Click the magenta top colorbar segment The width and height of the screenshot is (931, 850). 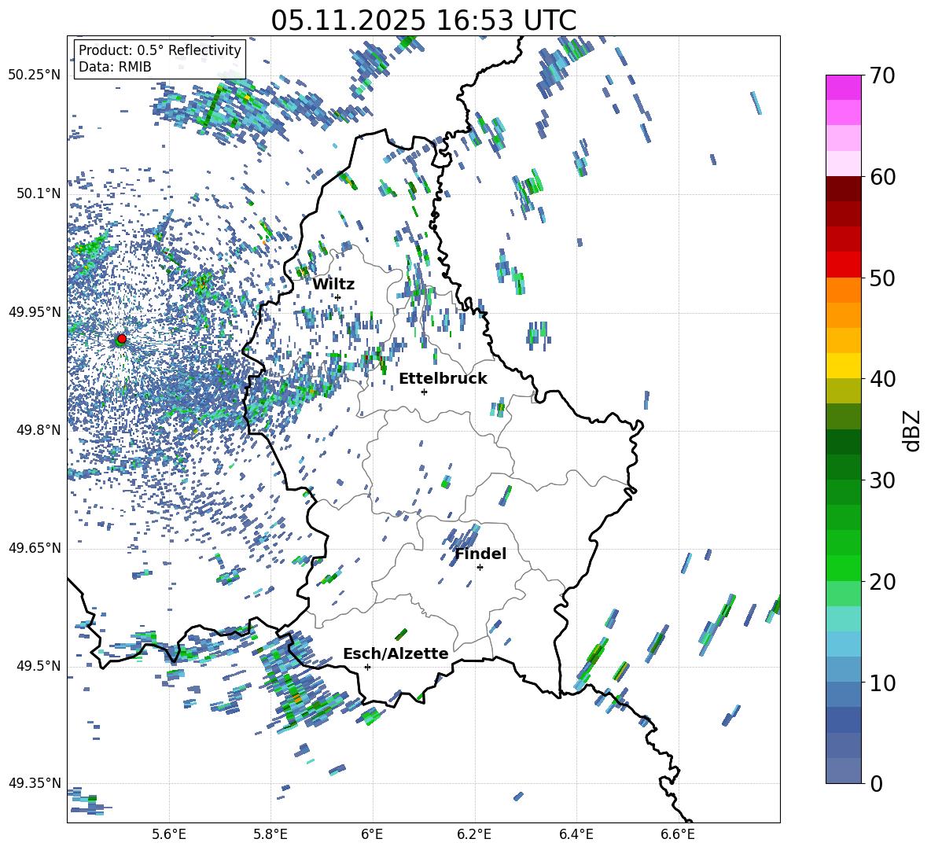point(843,87)
